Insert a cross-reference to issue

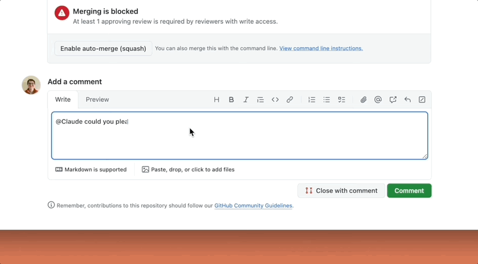click(393, 100)
